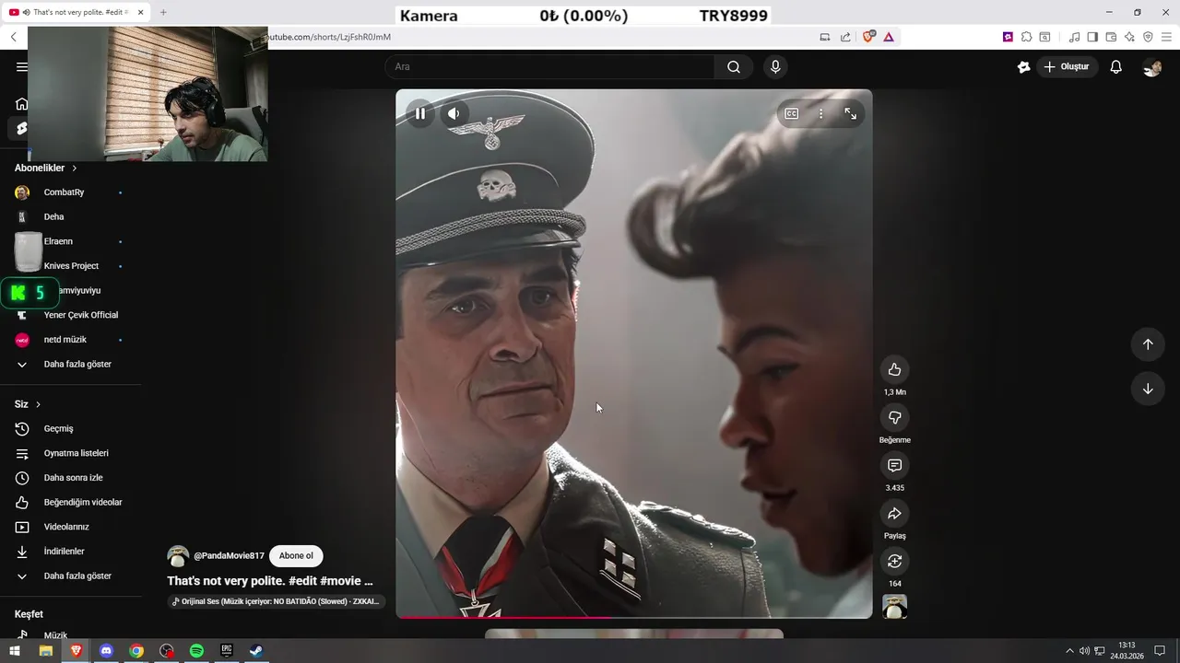Open the account avatar menu
Screen dimensions: 1180x663
click(1151, 67)
